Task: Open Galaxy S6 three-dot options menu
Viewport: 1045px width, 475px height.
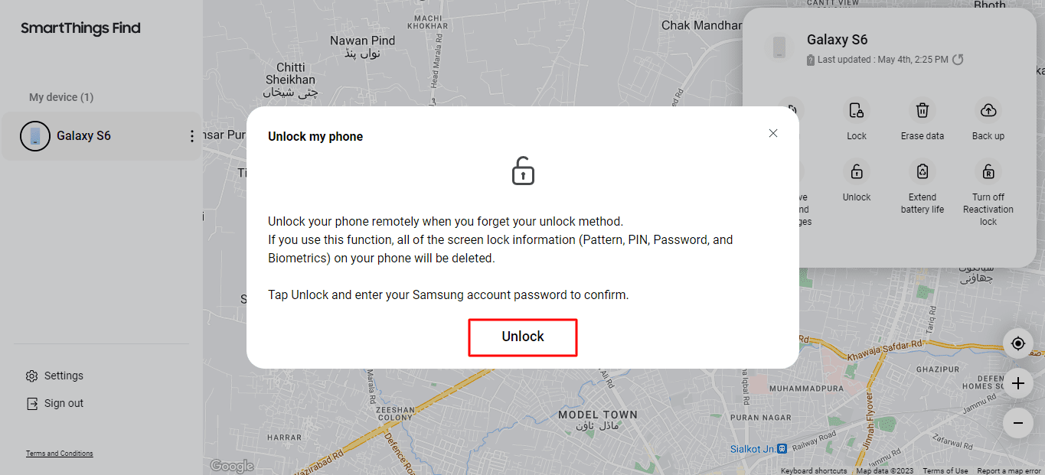Action: pos(191,136)
